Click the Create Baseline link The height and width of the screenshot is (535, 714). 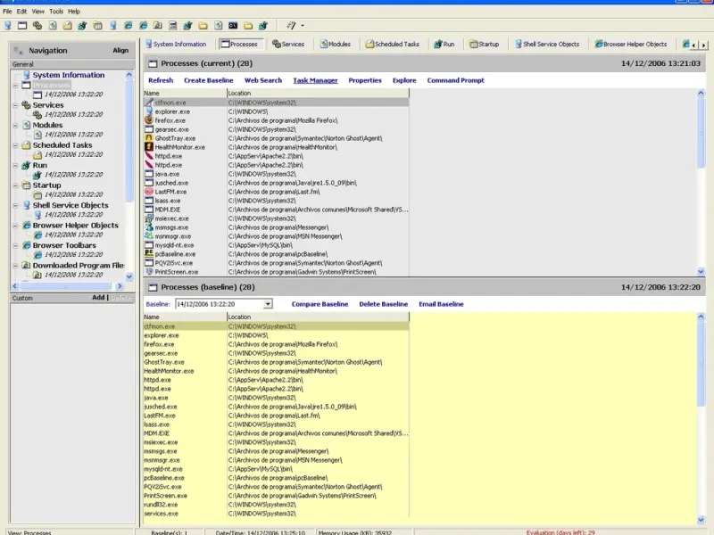pos(208,80)
